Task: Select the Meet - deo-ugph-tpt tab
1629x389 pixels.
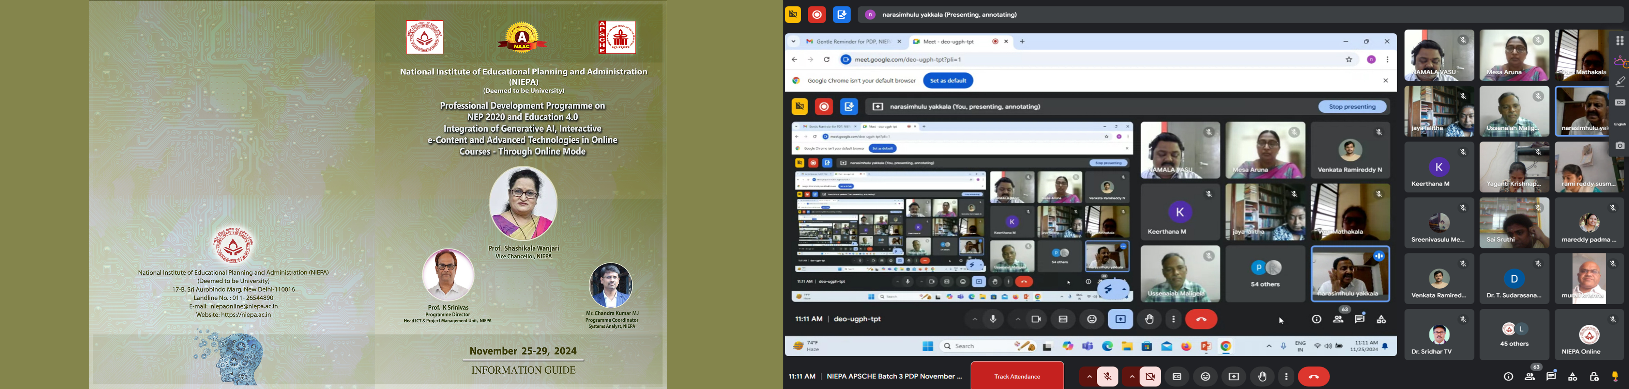Action: tap(961, 42)
